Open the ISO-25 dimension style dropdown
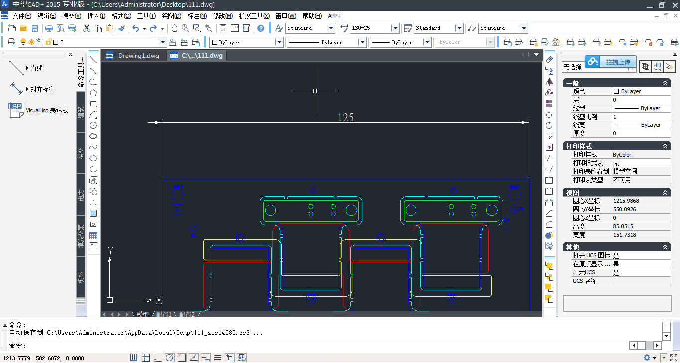 click(x=395, y=28)
